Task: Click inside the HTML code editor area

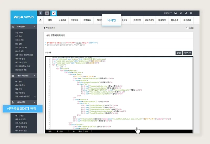Action: click(119, 93)
